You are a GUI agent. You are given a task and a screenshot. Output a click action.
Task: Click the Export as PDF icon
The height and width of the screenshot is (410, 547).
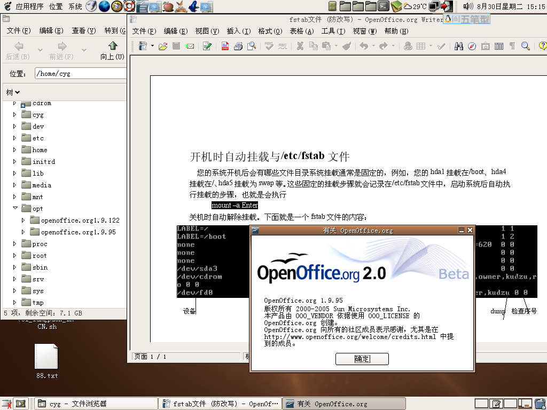click(x=225, y=46)
